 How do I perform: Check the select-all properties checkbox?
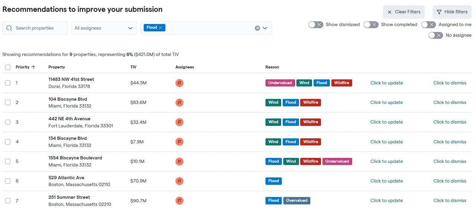pyautogui.click(x=8, y=67)
